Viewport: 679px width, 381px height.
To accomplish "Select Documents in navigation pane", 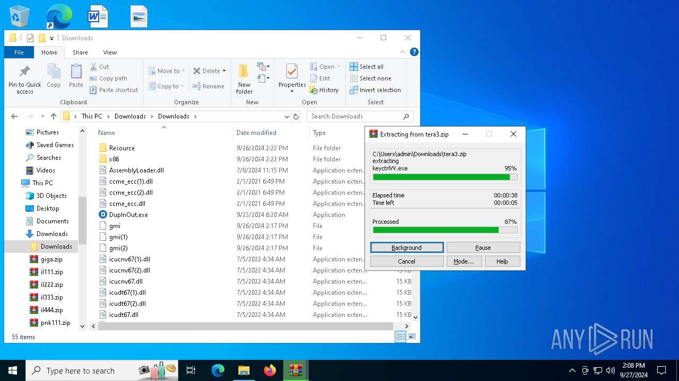I will (53, 221).
